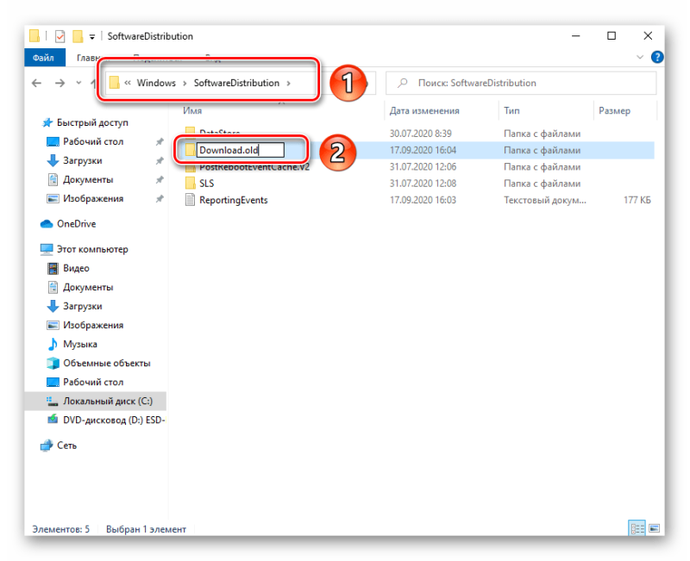This screenshot has width=690, height=561.
Task: Click the Элементов: 5 status text
Action: coord(60,529)
